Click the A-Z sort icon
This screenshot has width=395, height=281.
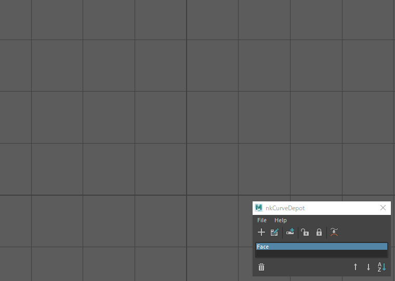tap(381, 267)
